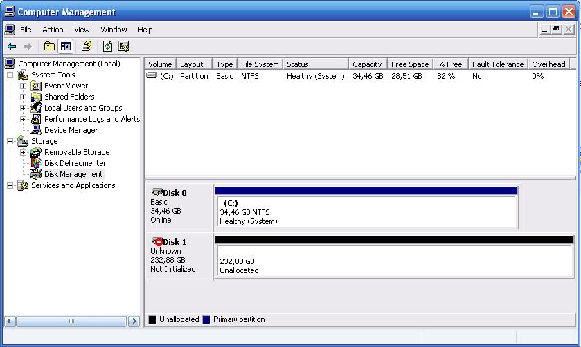Sort by the Volume column header

(x=160, y=64)
